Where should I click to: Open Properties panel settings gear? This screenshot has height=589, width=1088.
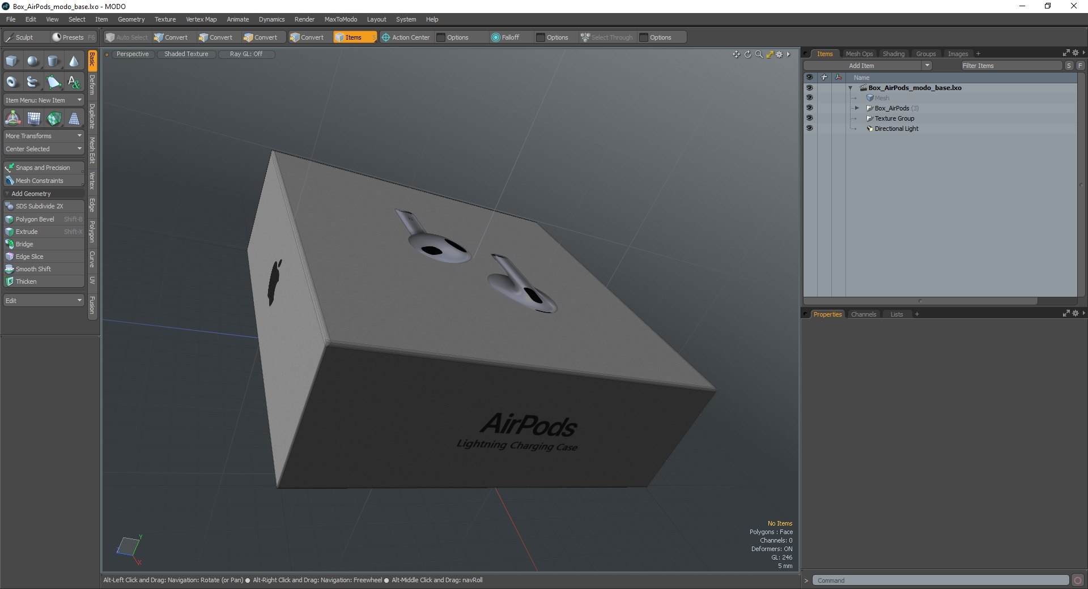[1076, 313]
